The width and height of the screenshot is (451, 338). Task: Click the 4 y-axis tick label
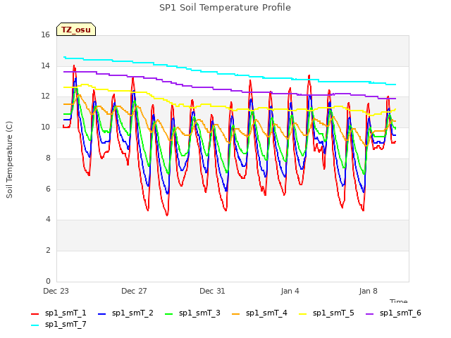point(48,220)
